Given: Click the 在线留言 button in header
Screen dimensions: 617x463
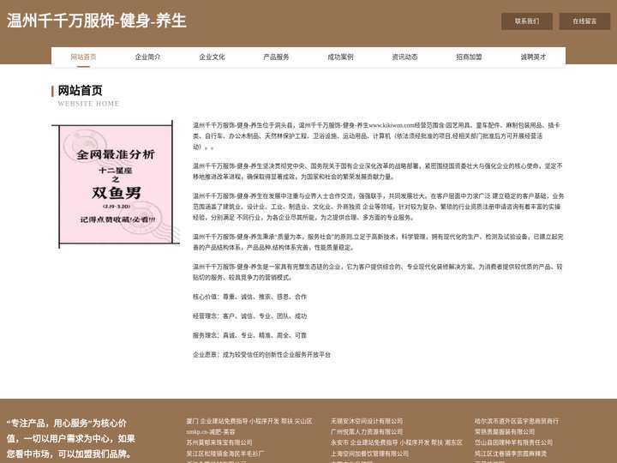Looking at the screenshot, I should click(584, 21).
